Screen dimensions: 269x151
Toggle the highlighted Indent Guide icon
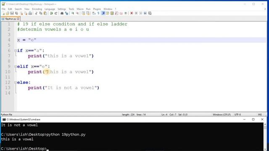click(103, 13)
